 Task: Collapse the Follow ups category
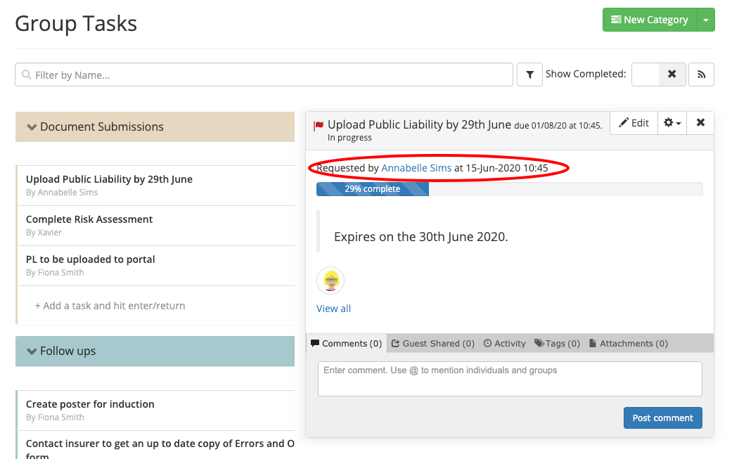click(x=155, y=351)
